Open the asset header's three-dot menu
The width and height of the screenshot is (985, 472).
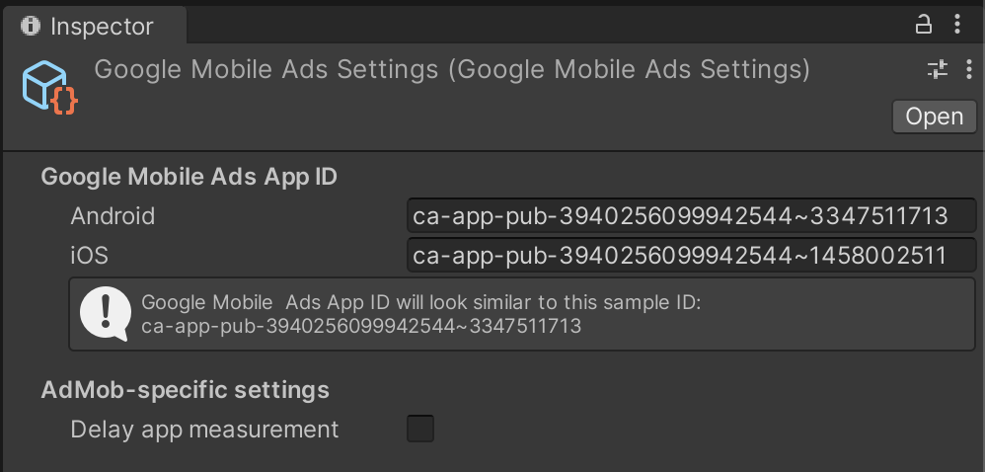pos(966,69)
